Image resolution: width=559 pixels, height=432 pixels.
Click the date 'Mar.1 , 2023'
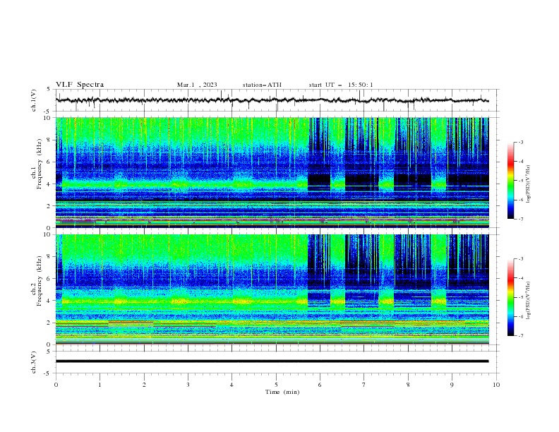(197, 85)
